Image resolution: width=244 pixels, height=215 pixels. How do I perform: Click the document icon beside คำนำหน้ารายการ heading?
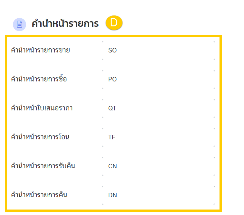click(x=19, y=24)
